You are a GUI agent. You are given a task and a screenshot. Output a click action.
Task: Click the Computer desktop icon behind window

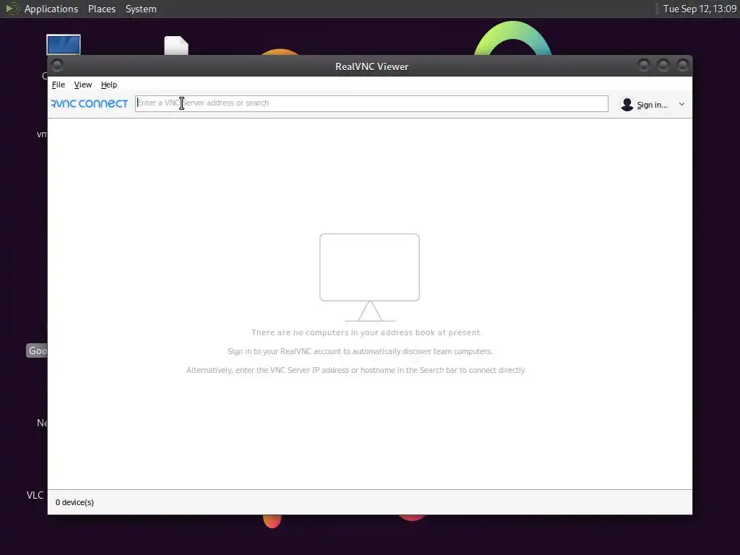64,44
